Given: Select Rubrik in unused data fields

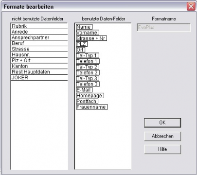Looking at the screenshot, I should coord(39,26).
